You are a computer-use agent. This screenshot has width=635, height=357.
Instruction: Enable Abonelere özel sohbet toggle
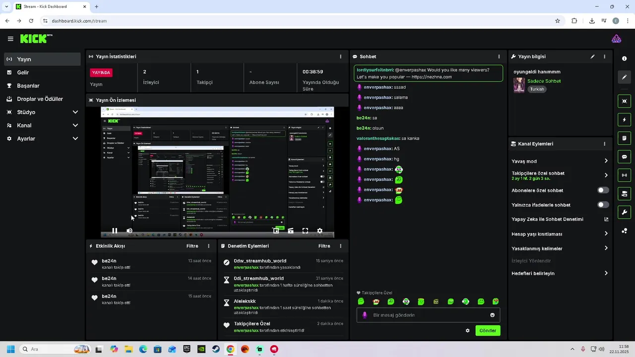[603, 190]
